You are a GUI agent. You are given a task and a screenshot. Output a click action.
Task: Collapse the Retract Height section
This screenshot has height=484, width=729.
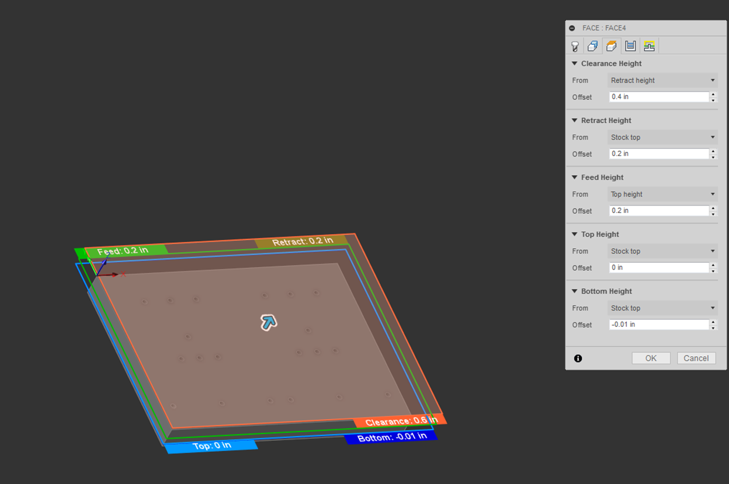pyautogui.click(x=575, y=121)
